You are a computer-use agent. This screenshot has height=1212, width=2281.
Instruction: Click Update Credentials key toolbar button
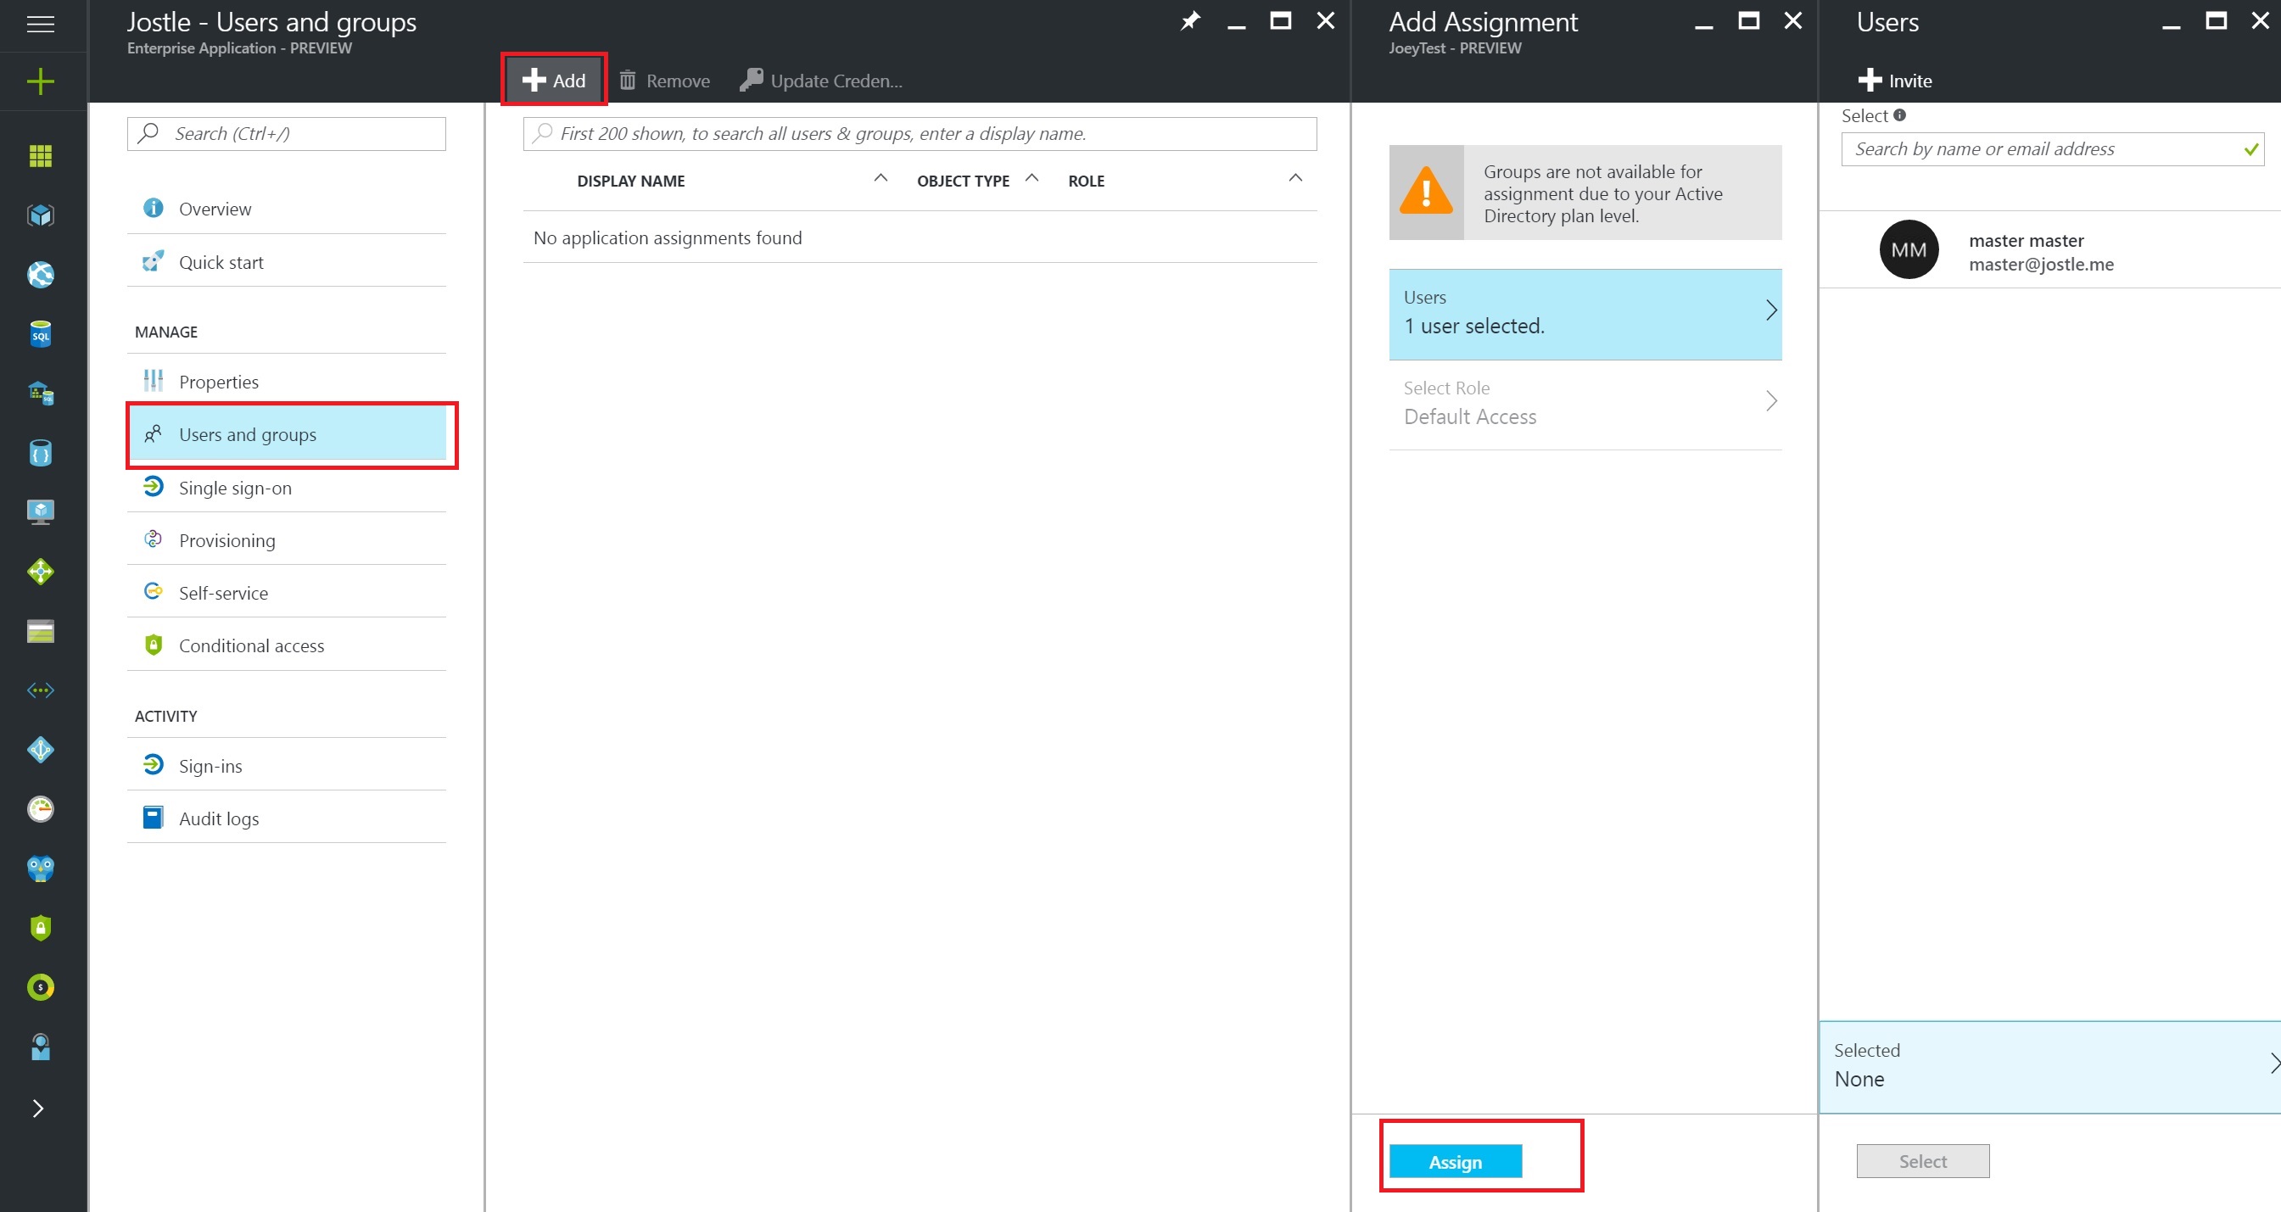tap(822, 81)
